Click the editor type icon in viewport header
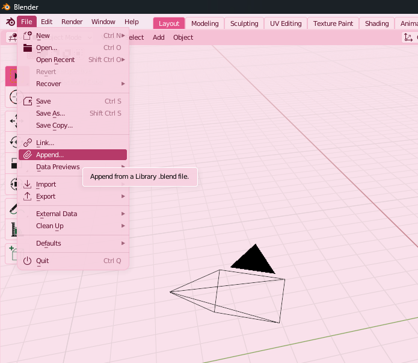 12,37
